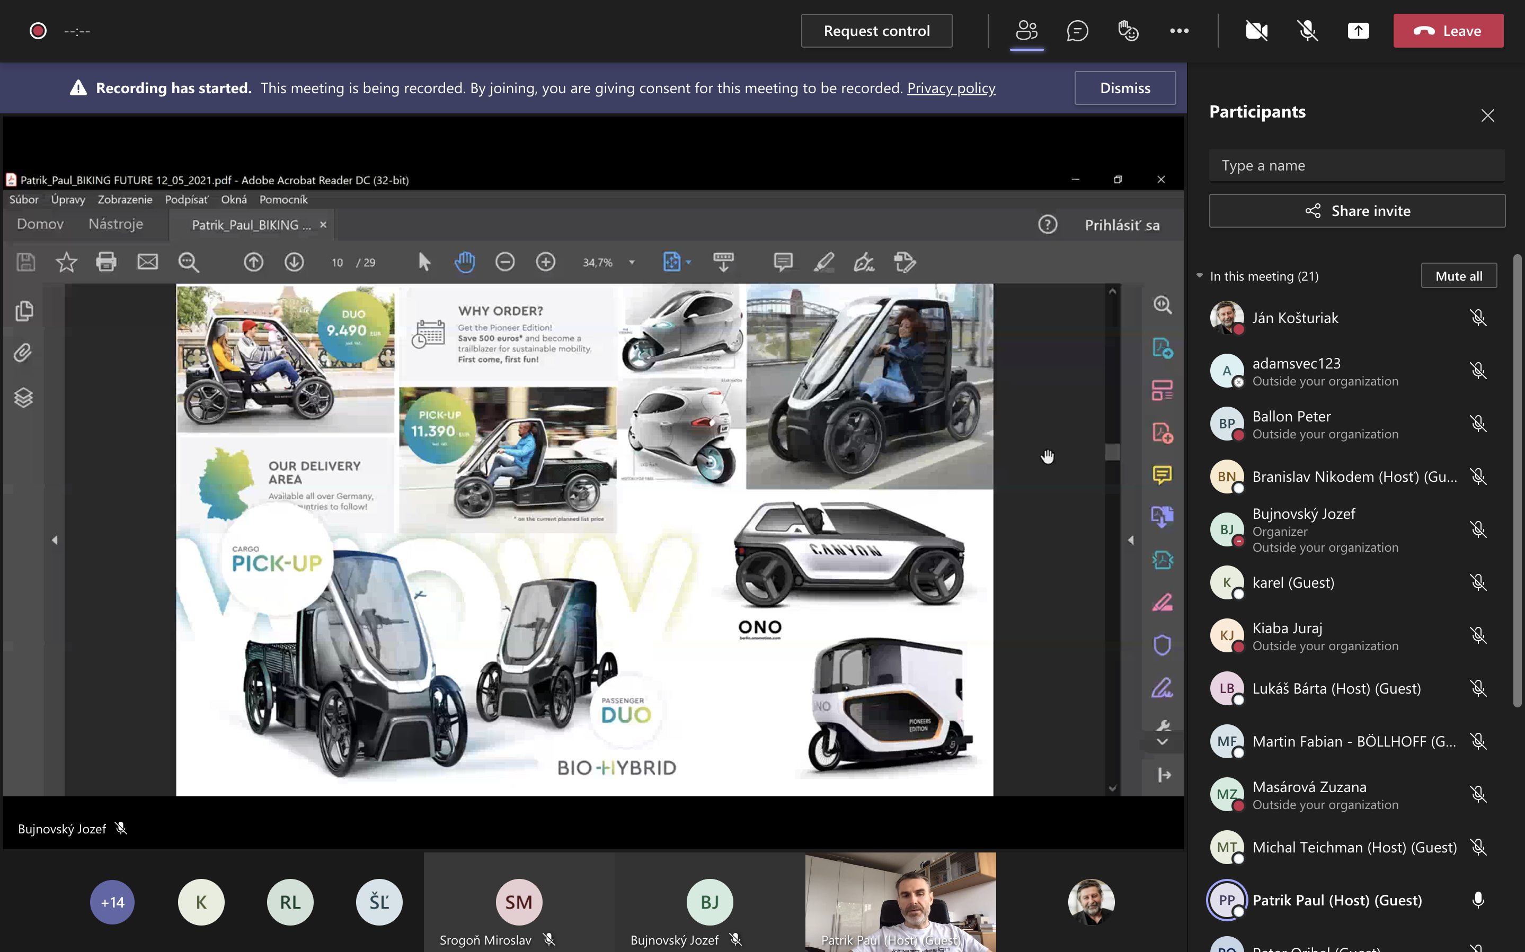Click Request control button

tap(876, 31)
